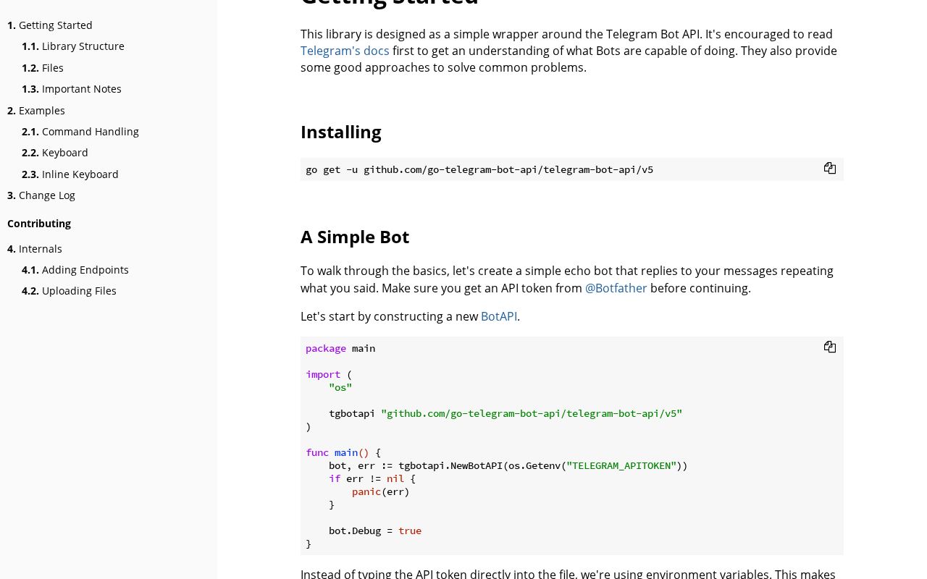Open Uploading Files section
Viewport: 927px width, 579px height.
coord(69,291)
